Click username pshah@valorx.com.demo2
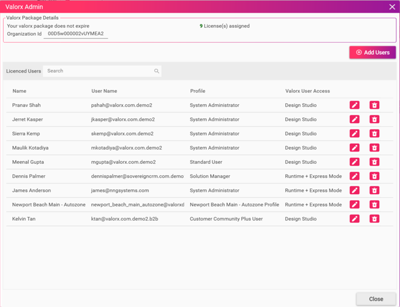Screen dimensions: 400x307 121,105
